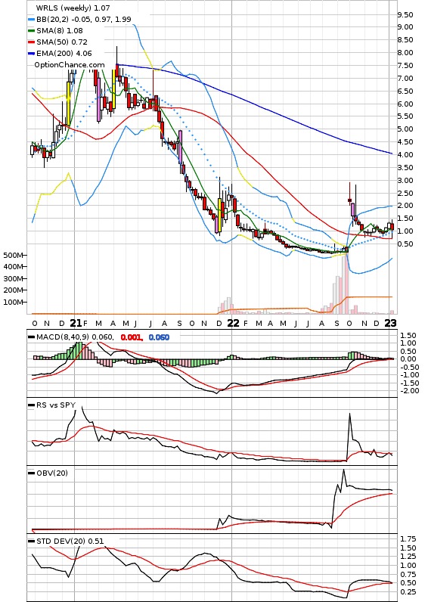Click the green SMA(8) legend marker
The height and width of the screenshot is (602, 428).
[x=32, y=31]
